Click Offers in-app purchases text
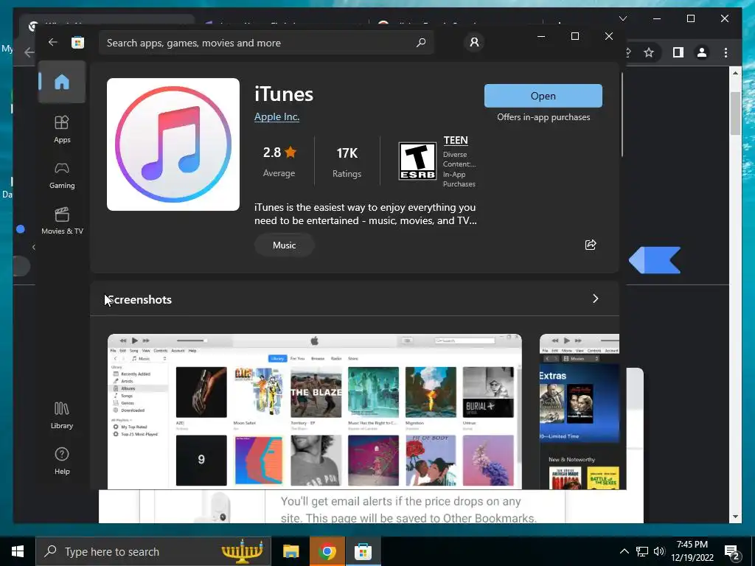The width and height of the screenshot is (755, 566). click(543, 117)
